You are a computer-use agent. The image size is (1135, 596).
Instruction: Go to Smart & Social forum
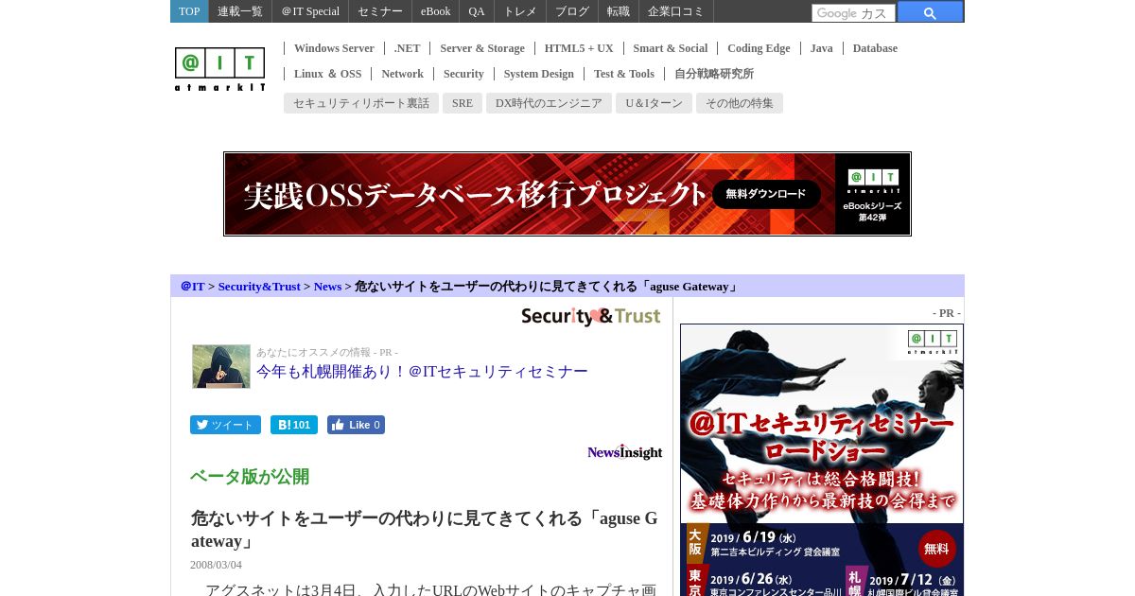click(671, 48)
